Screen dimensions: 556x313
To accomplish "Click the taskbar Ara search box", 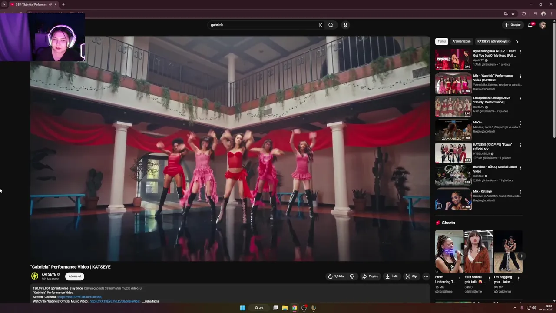I will coord(260,308).
